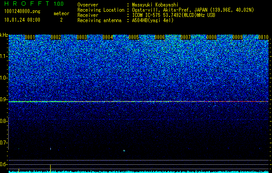Click the 0805 time marker
The image size is (272, 173).
(x=134, y=37)
